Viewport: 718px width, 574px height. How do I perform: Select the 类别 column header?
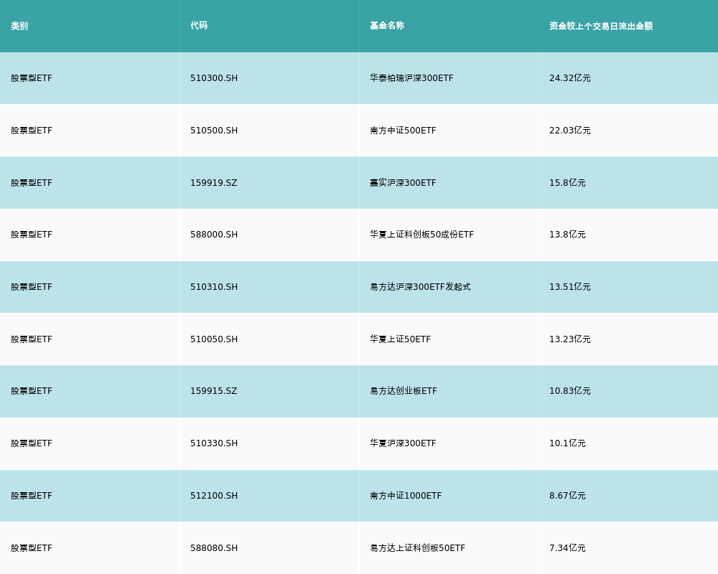click(19, 26)
